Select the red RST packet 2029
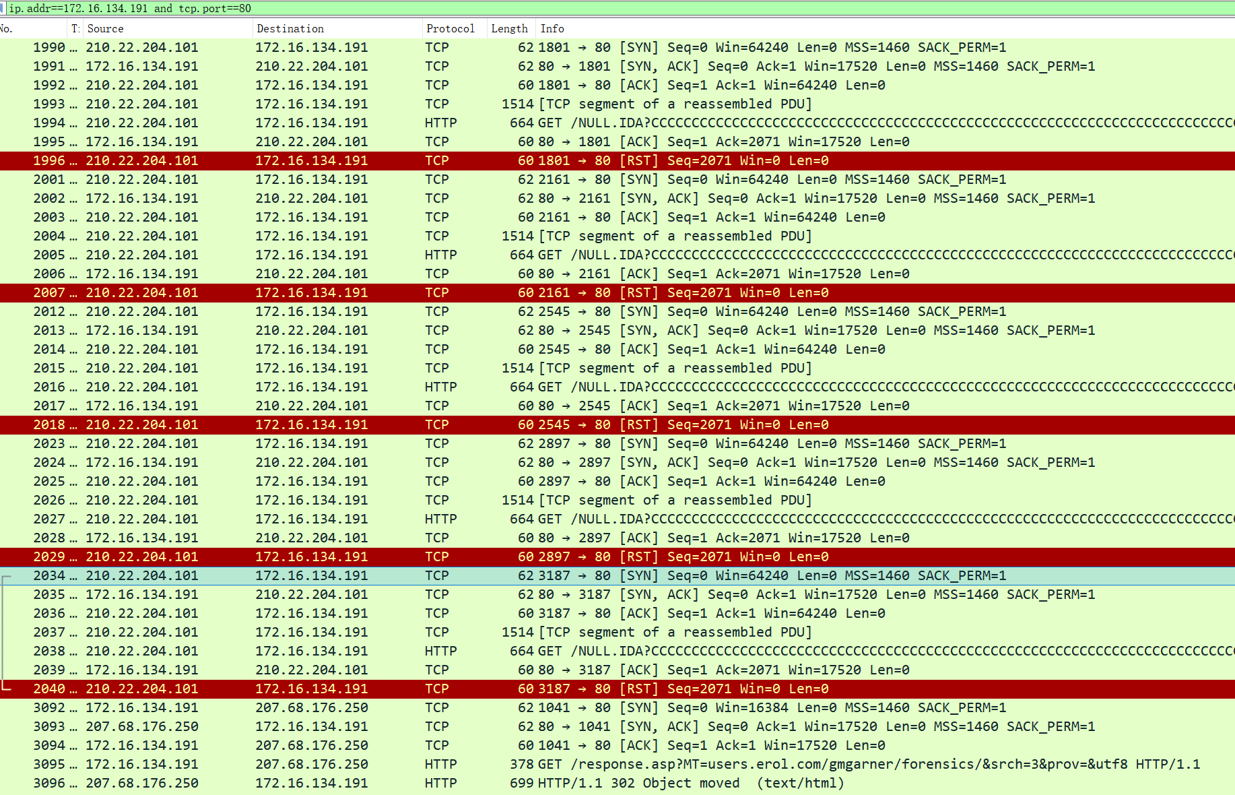The width and height of the screenshot is (1235, 795). tap(617, 556)
